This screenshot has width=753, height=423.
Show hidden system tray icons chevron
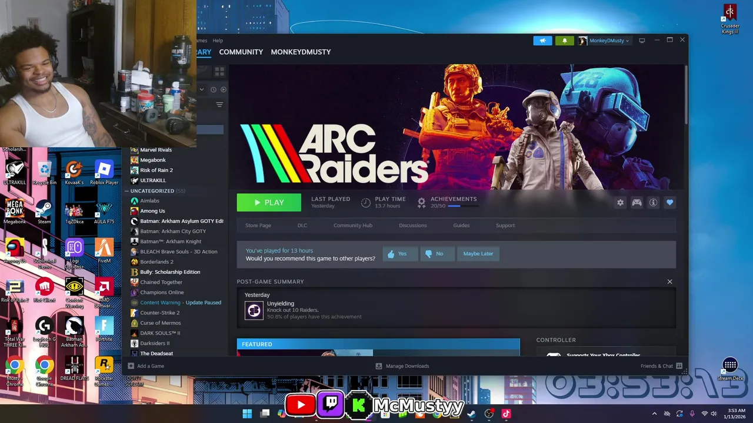(654, 414)
